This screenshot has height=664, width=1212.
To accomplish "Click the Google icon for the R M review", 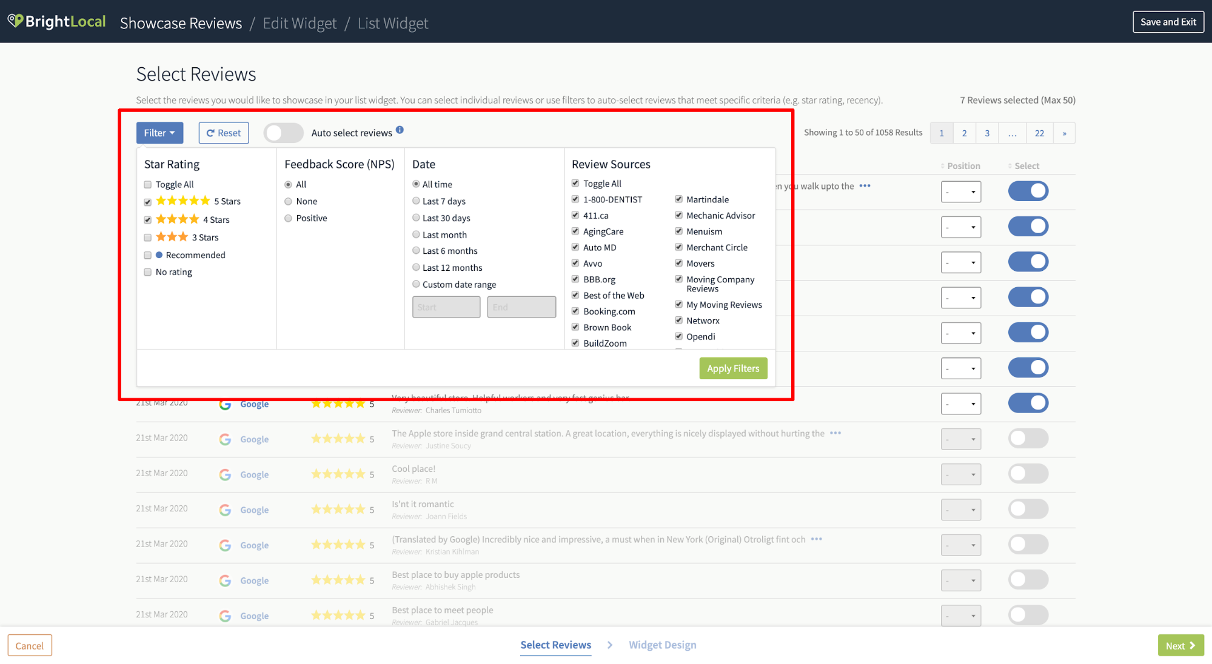I will tap(225, 474).
